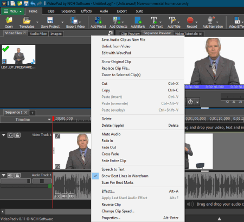Viewport: 244px width, 222px height.
Task: Toggle the lock on Audio Track 1
Action: [17, 175]
